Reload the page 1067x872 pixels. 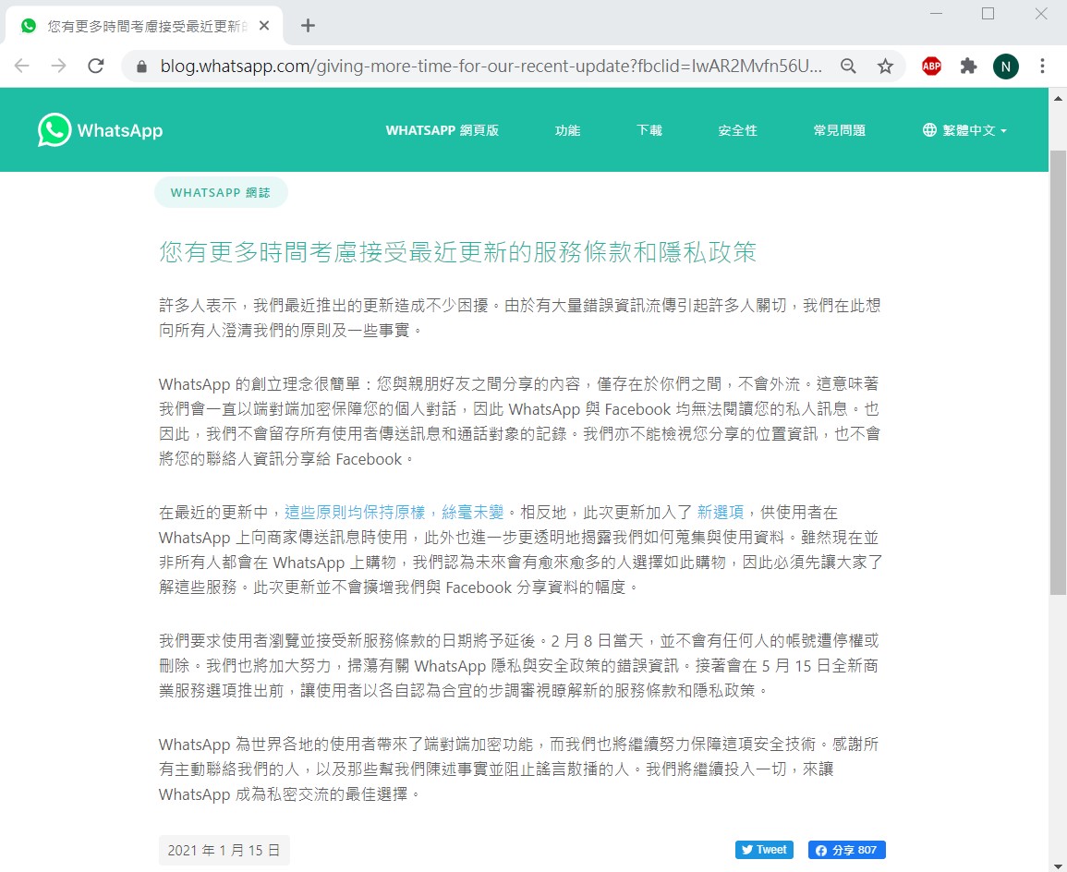tap(95, 66)
